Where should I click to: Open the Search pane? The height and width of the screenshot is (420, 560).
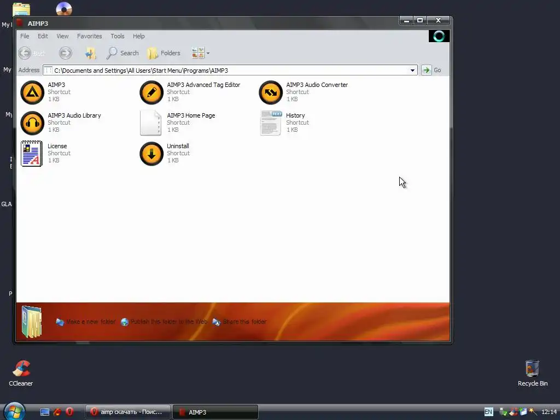122,53
